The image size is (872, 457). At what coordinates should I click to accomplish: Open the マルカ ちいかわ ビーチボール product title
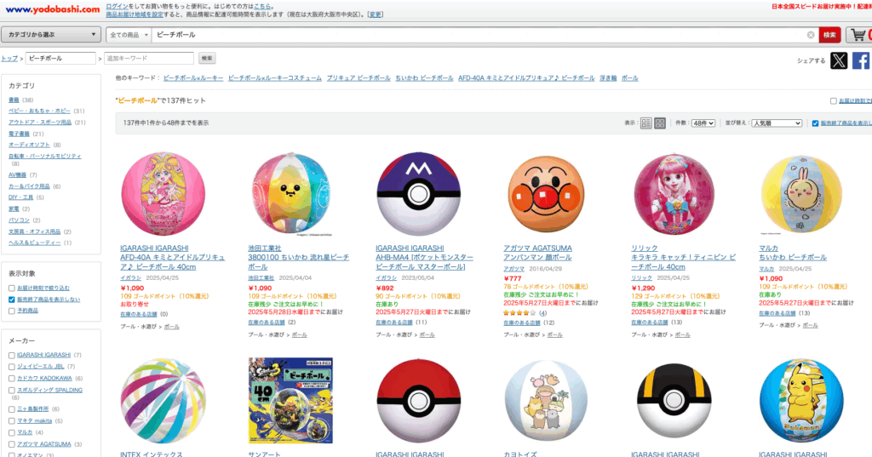793,258
